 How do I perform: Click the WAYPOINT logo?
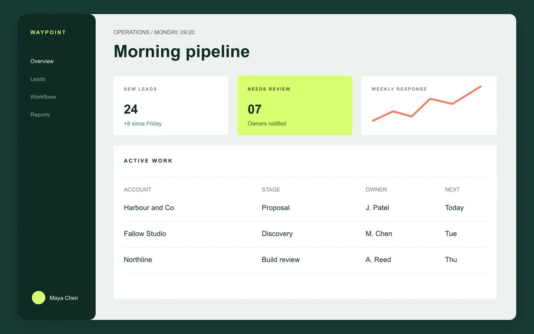48,32
